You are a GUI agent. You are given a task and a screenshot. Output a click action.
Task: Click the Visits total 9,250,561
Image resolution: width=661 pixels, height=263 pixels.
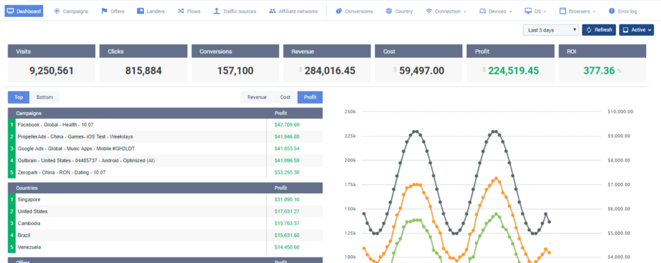coord(52,70)
